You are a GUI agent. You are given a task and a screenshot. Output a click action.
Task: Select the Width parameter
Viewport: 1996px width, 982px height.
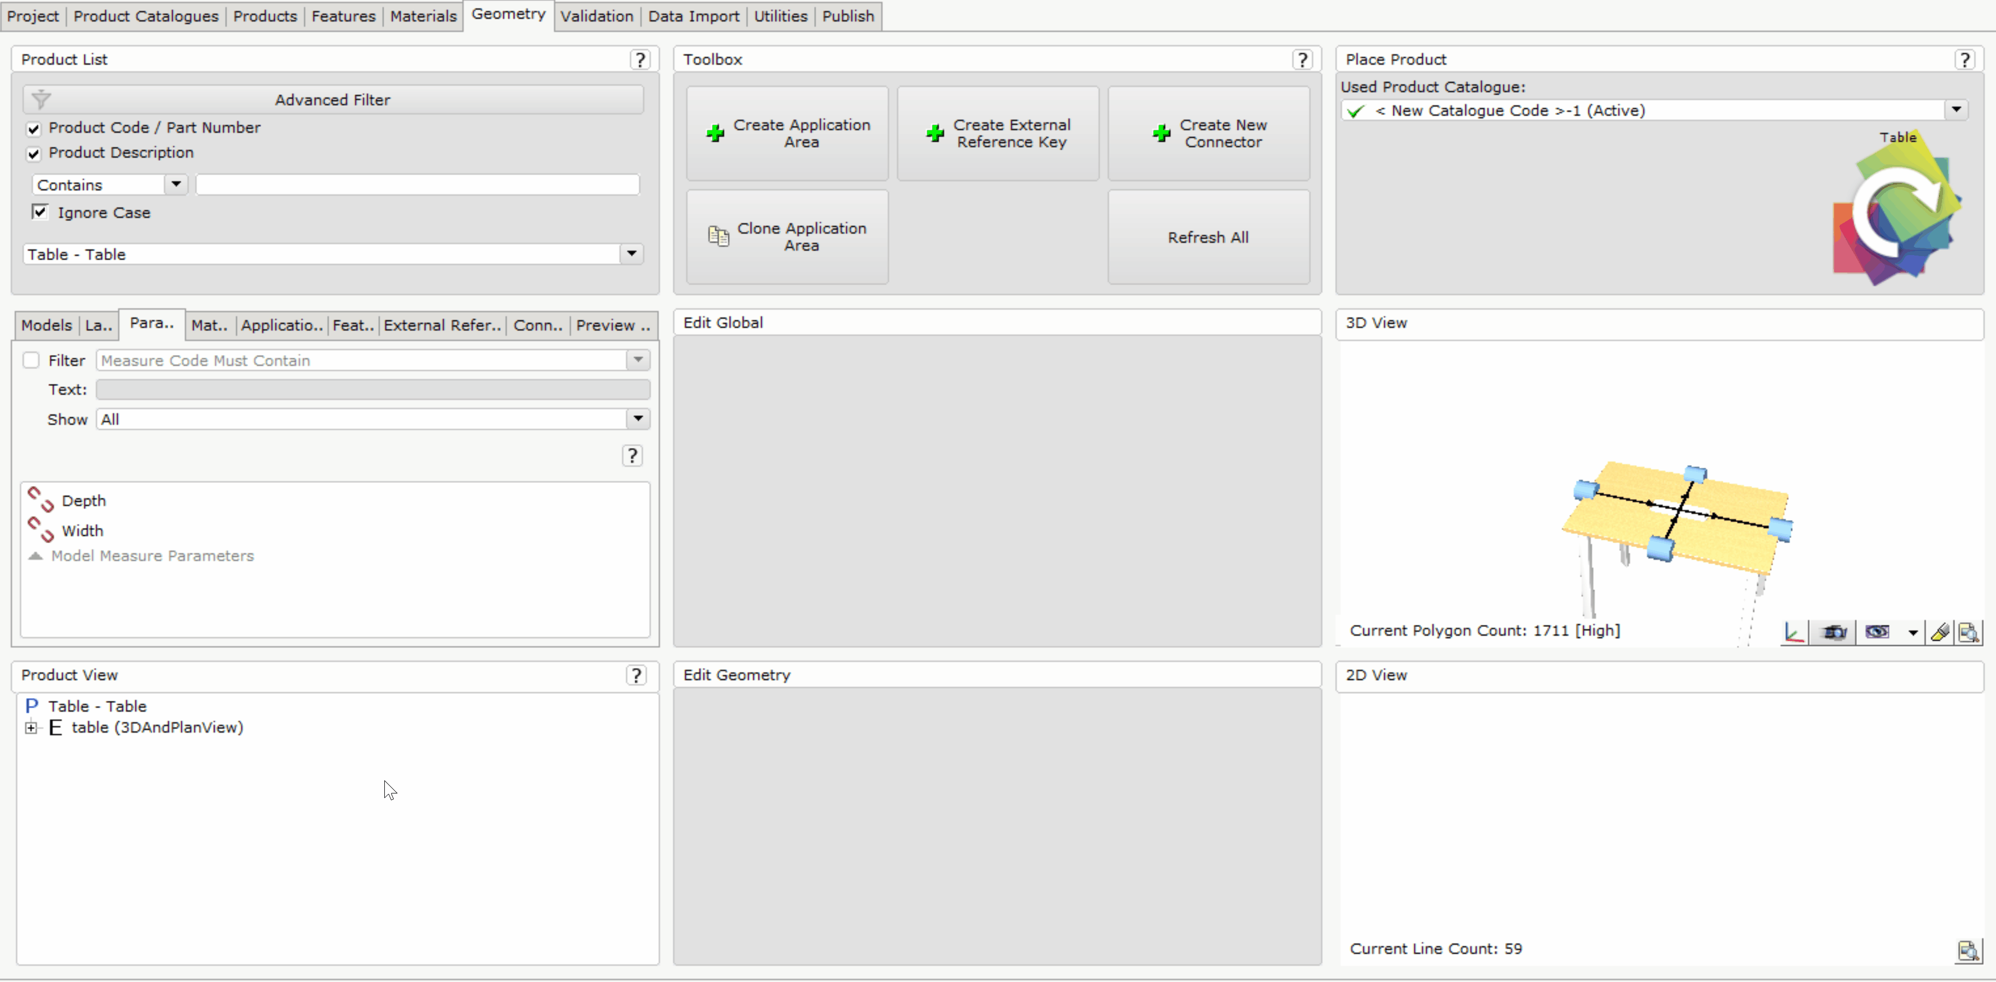tap(82, 531)
